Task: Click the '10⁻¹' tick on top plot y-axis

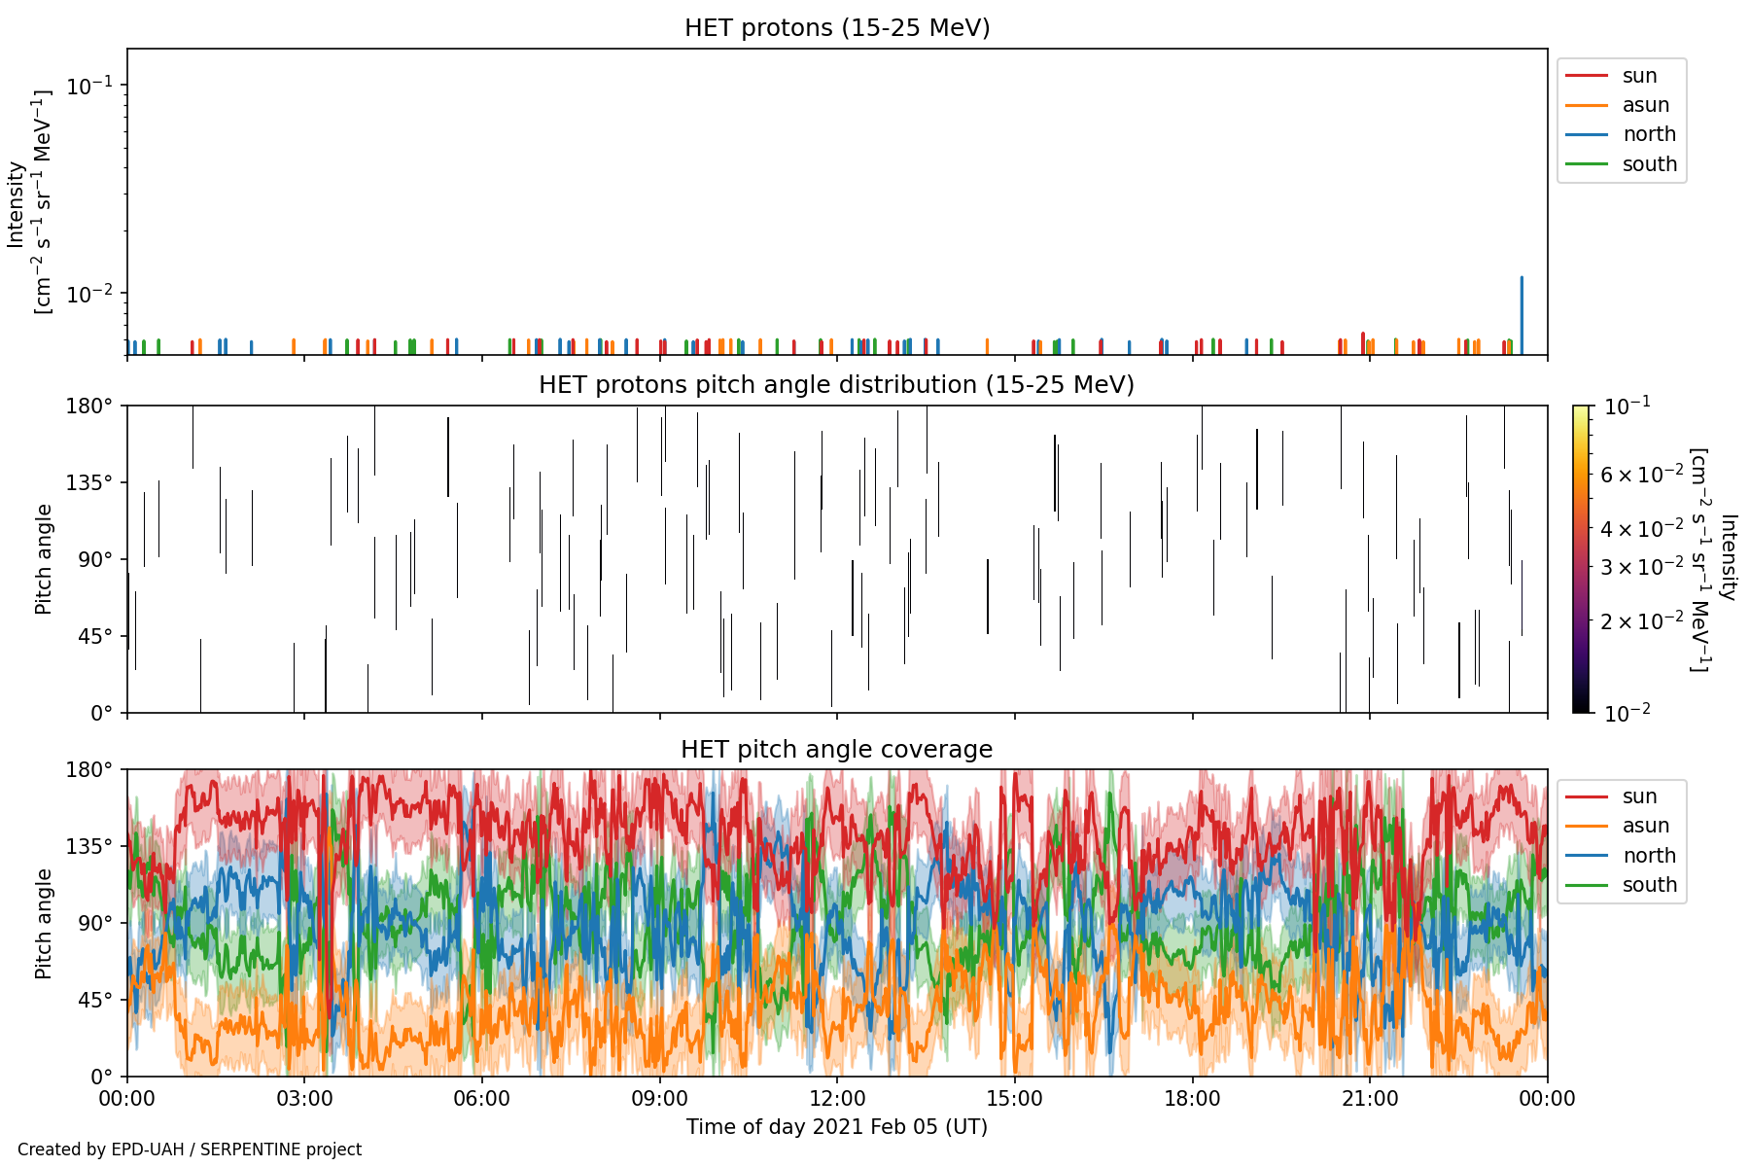Action: [x=90, y=85]
